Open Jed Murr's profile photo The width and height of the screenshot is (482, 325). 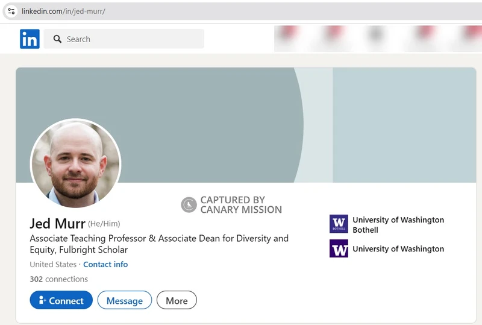(75, 164)
